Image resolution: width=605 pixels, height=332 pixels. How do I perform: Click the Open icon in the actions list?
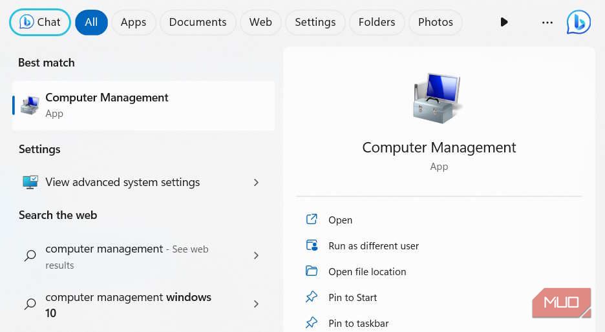pos(312,220)
